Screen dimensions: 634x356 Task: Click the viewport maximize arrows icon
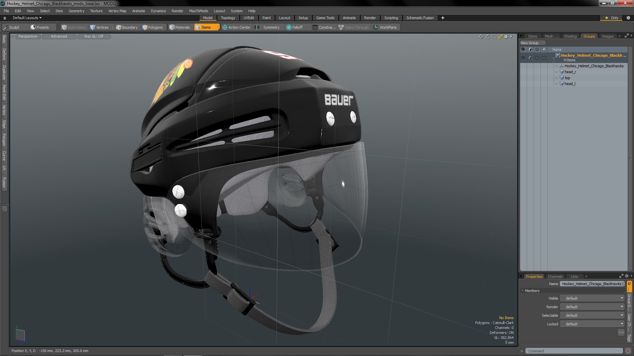(x=500, y=37)
